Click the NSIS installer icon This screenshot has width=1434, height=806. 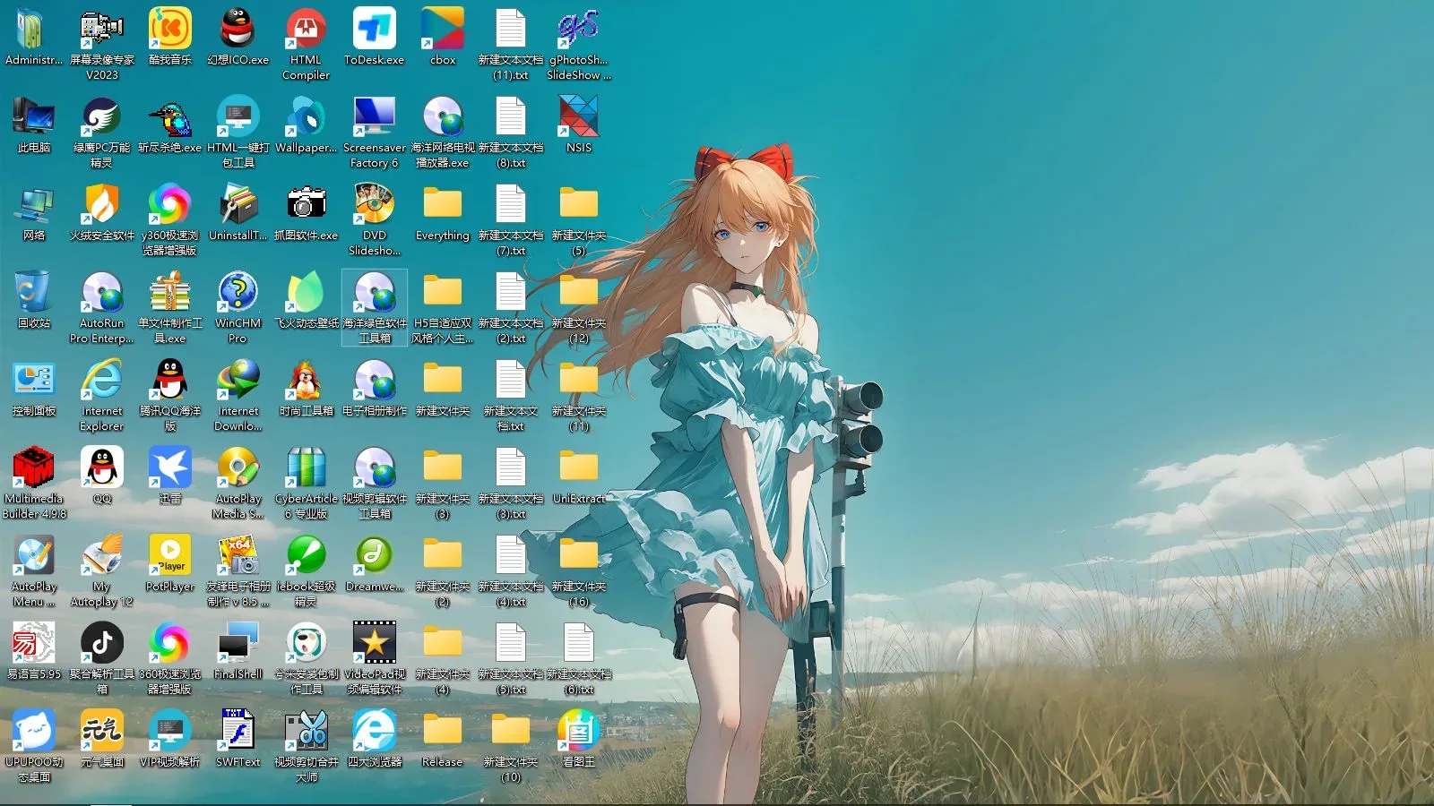[x=579, y=116]
